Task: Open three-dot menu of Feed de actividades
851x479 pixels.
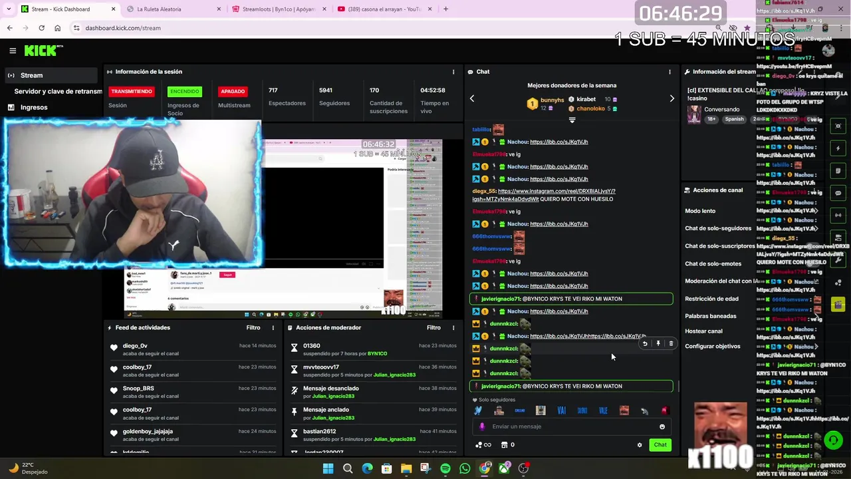Action: pyautogui.click(x=273, y=328)
